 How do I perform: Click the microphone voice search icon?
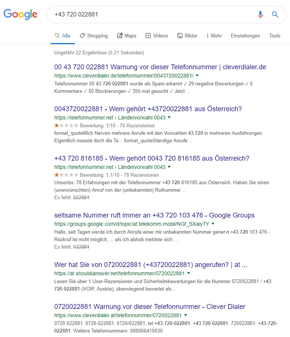pyautogui.click(x=260, y=14)
